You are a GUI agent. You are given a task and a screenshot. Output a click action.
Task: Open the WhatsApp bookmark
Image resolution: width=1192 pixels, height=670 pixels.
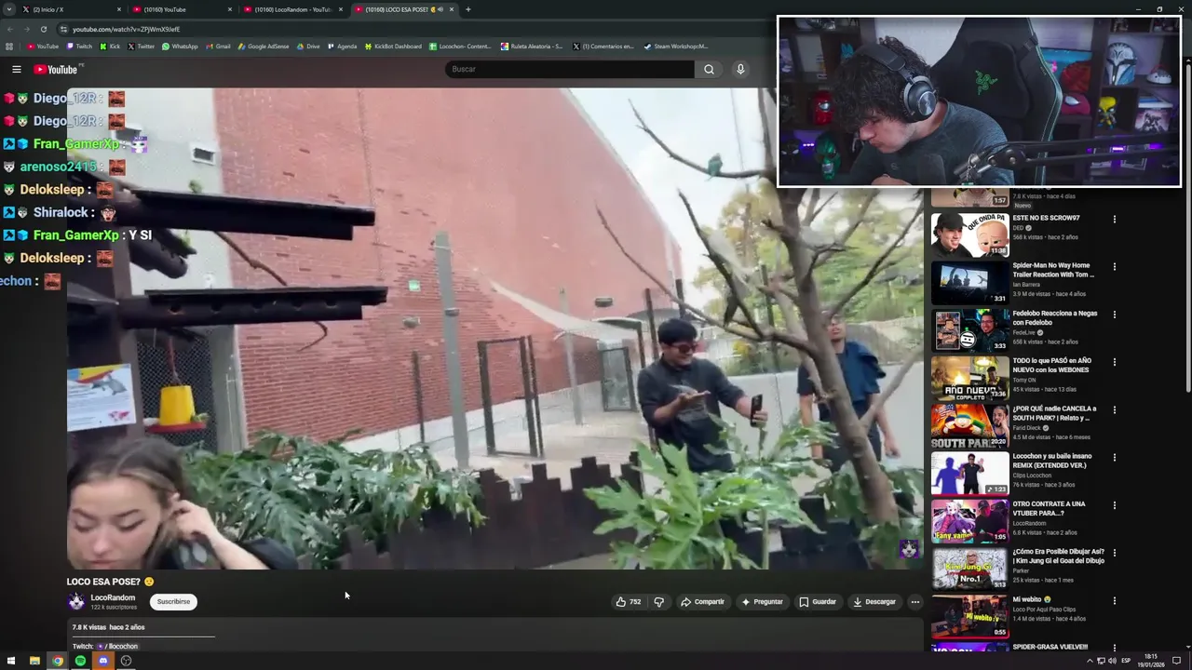(x=179, y=47)
